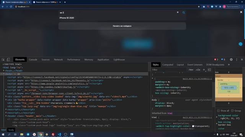245x137 pixels.
Task: Switch to the Console tab
Action: point(33,59)
